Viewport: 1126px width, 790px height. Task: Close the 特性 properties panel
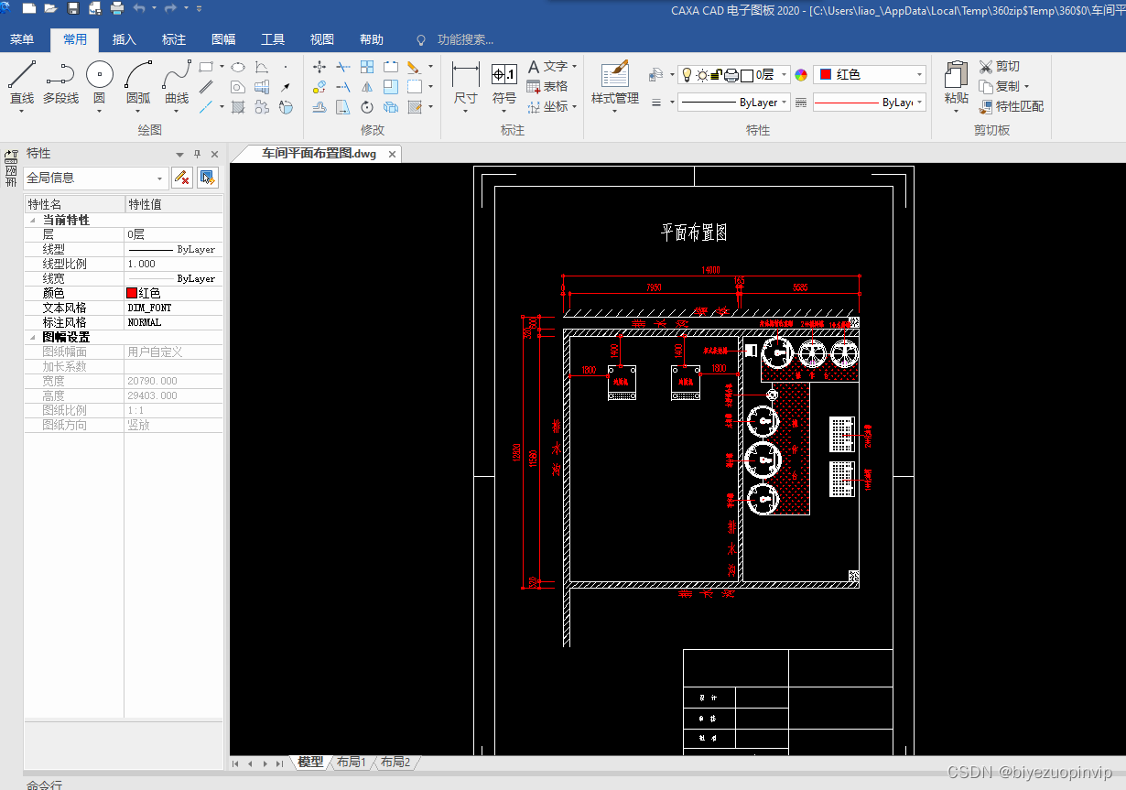215,154
